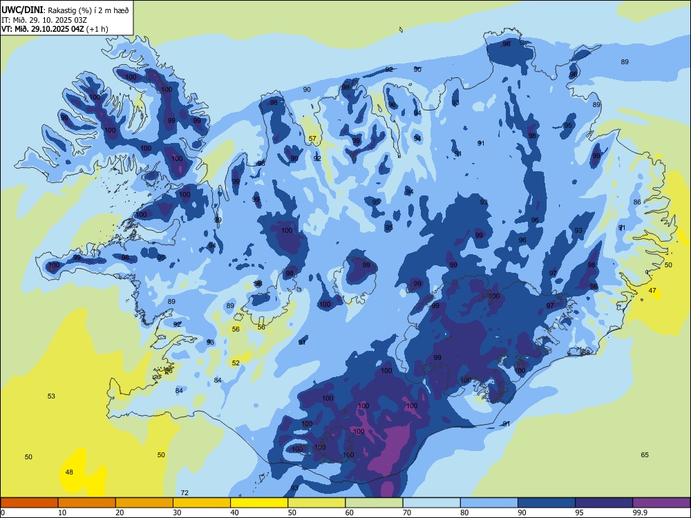
Task: Click the '52' humidity value on the map
Action: (236, 363)
